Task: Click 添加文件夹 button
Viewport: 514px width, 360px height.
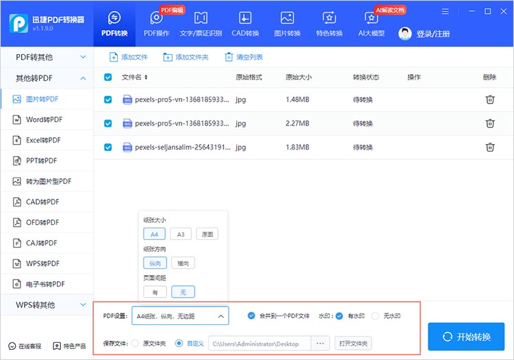Action: click(186, 57)
